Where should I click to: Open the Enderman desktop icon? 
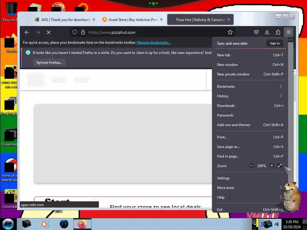tap(10, 137)
